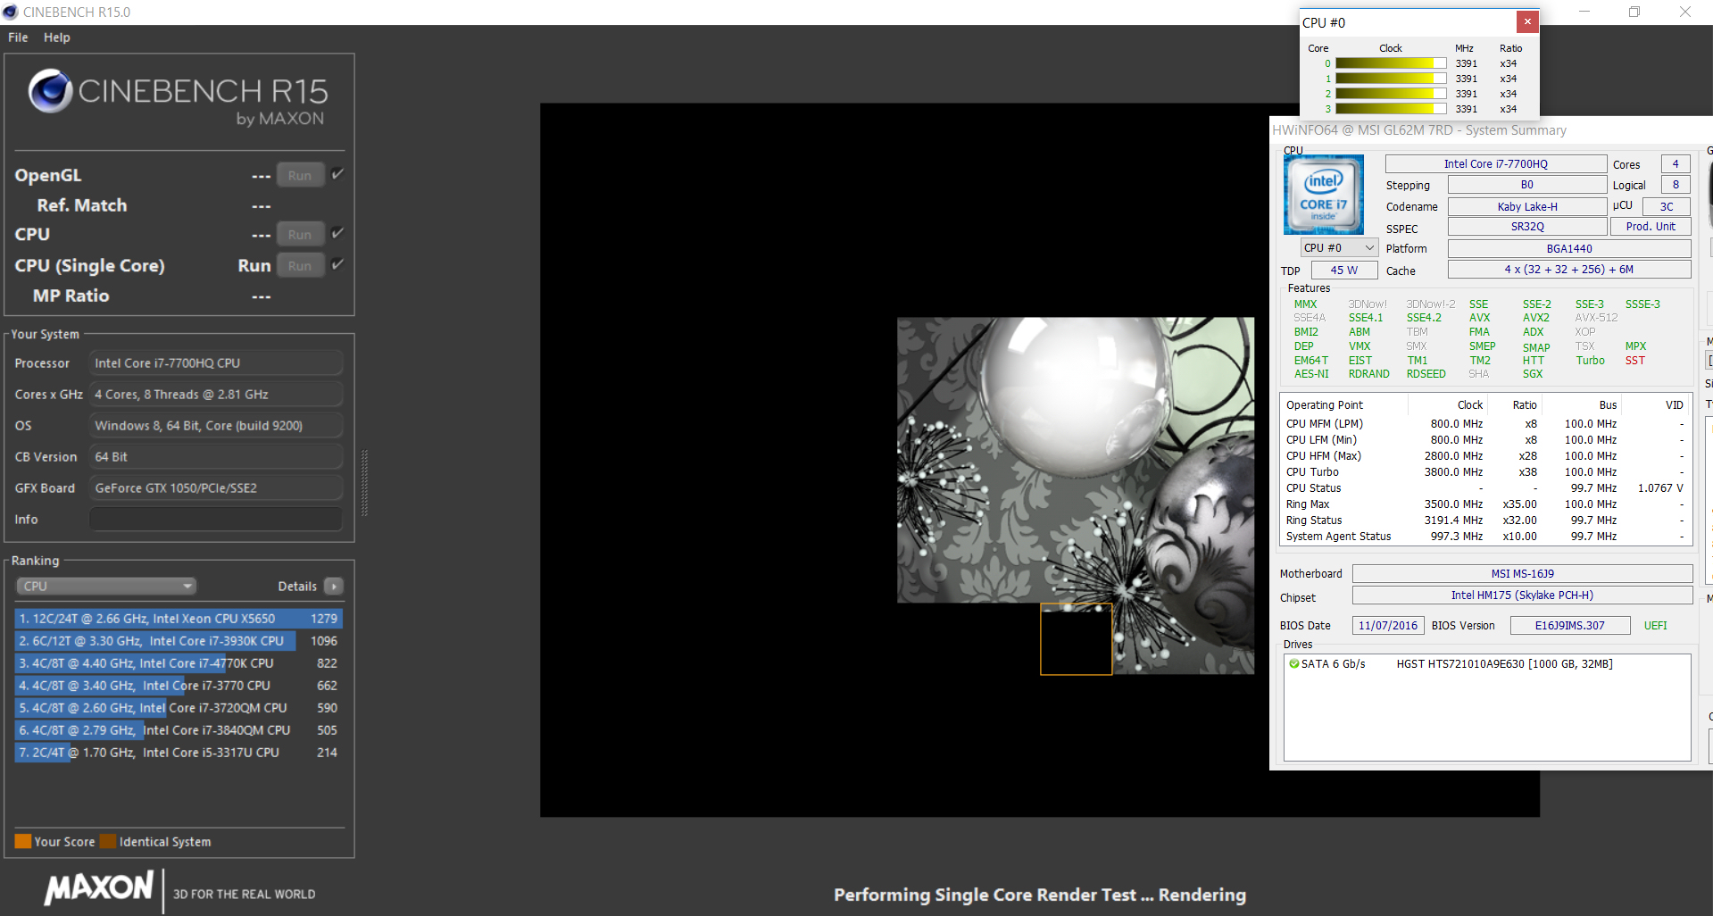Select ranking entry Intel Core i7-3720QM CPU
This screenshot has height=916, width=1713.
tap(179, 707)
